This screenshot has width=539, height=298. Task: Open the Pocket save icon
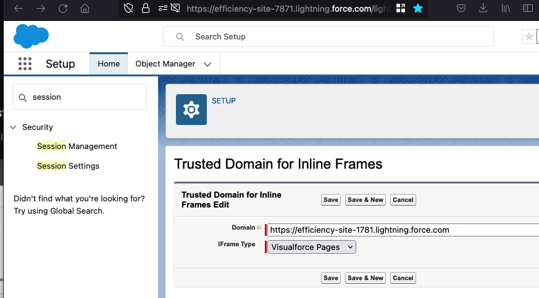[461, 8]
